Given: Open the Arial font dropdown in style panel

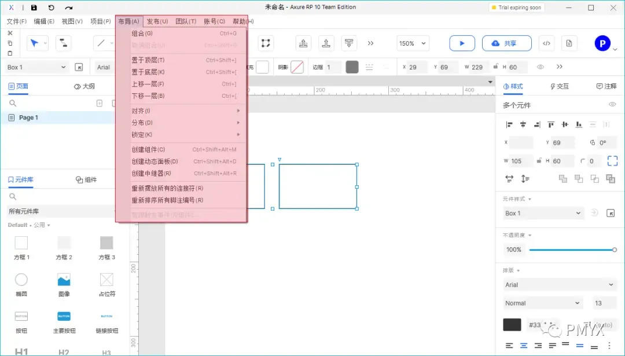Looking at the screenshot, I should pos(560,285).
